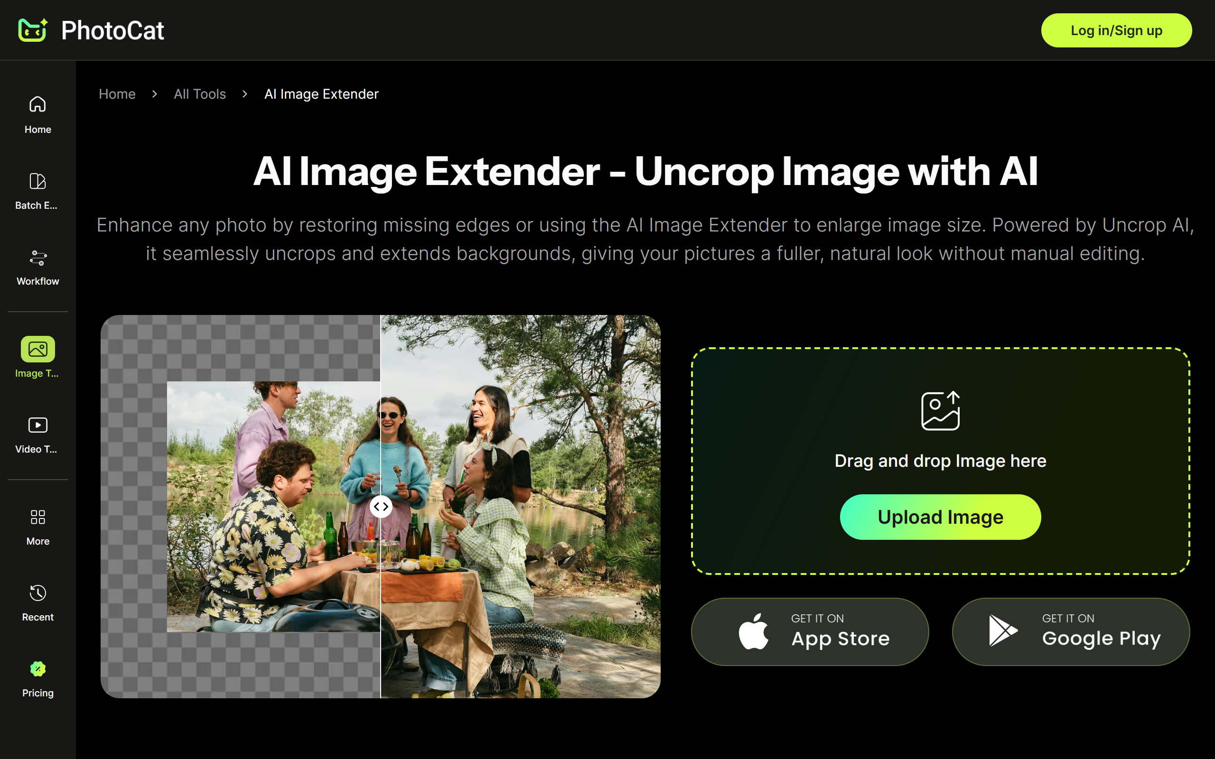1215x759 pixels.
Task: Click the image upload arrow icon
Action: (940, 411)
